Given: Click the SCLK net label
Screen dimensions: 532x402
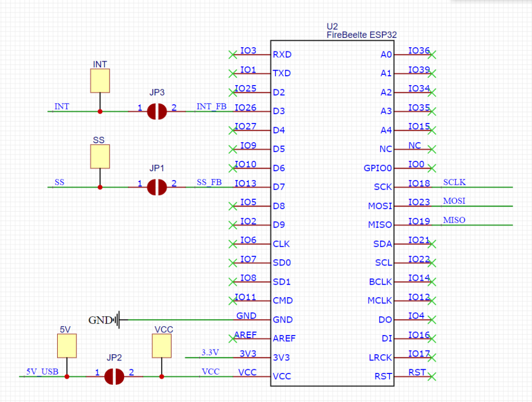Looking at the screenshot, I should click(x=454, y=182).
